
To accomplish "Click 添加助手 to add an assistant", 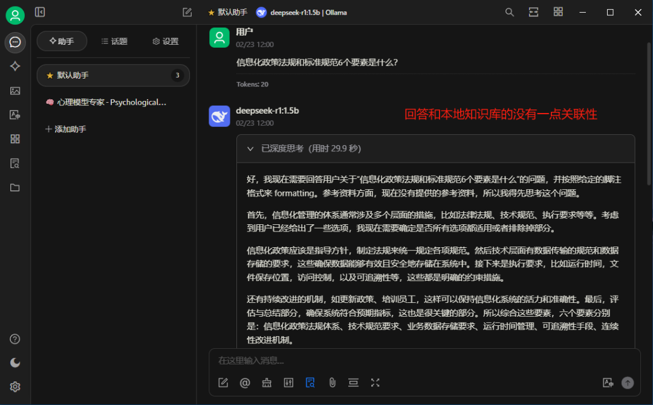I will (x=66, y=129).
